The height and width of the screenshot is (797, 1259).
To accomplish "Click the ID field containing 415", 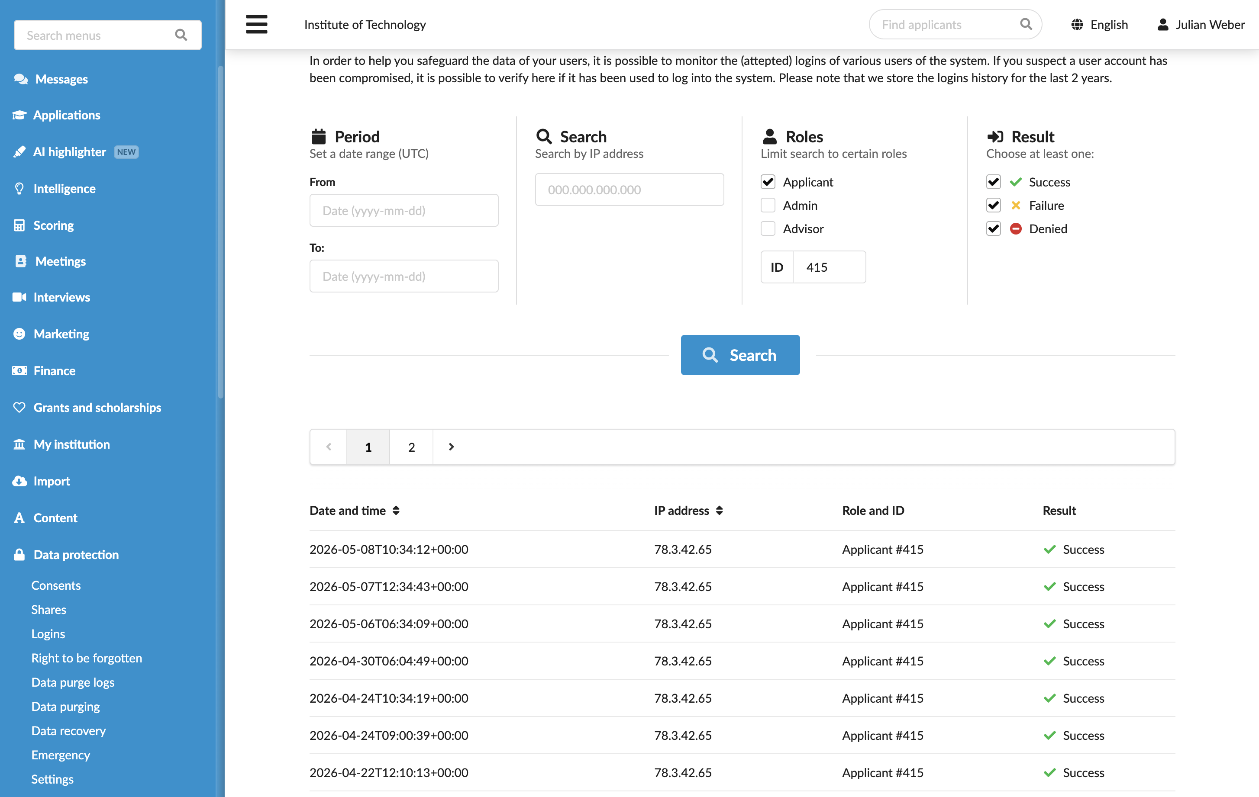I will tap(829, 267).
